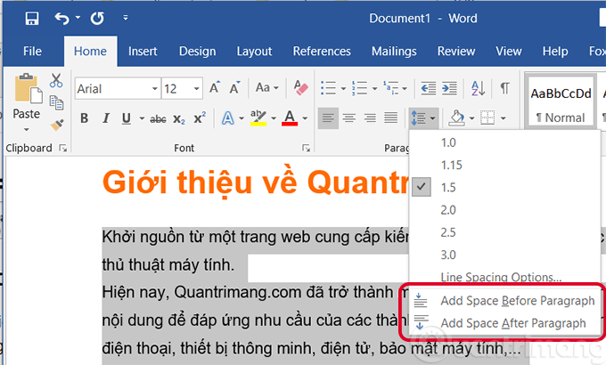Image resolution: width=606 pixels, height=365 pixels.
Task: Open the Borders dropdown arrow
Action: tap(504, 118)
